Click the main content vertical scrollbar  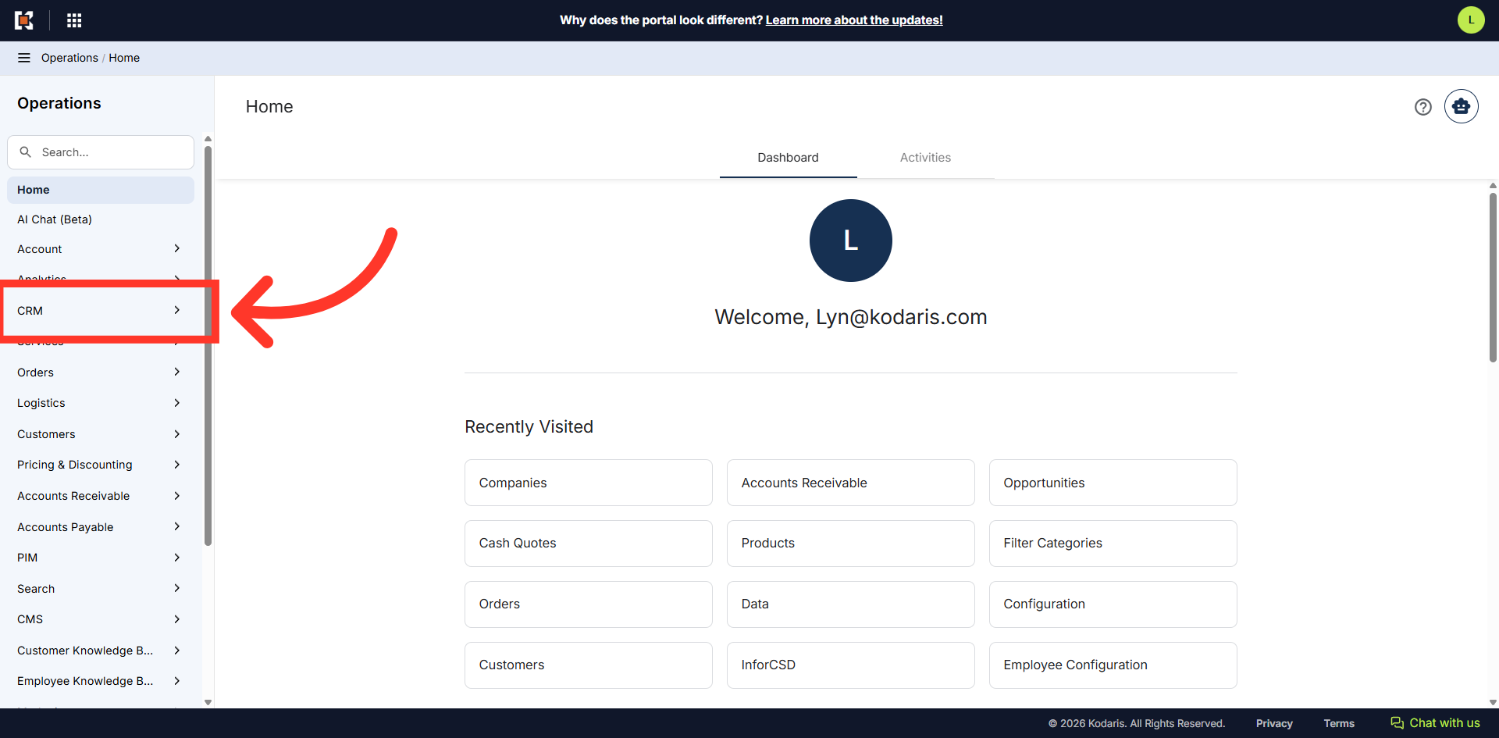(1493, 277)
